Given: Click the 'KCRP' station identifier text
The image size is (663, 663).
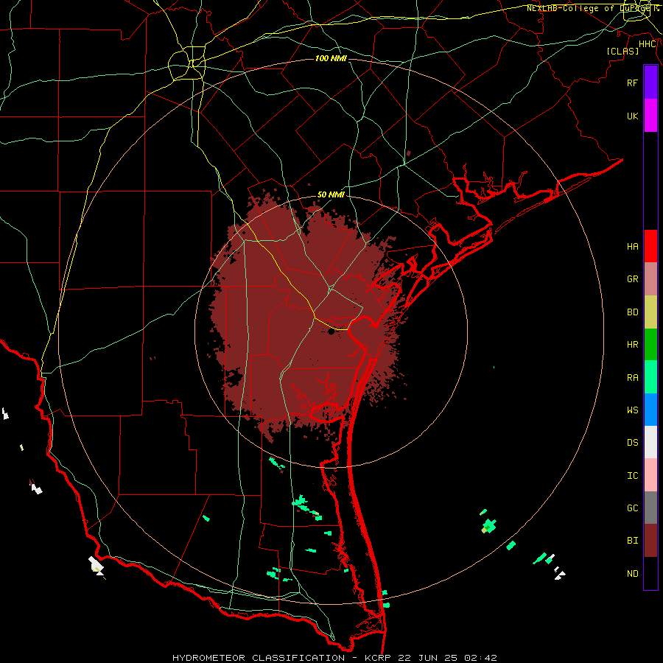Looking at the screenshot, I should pos(376,658).
